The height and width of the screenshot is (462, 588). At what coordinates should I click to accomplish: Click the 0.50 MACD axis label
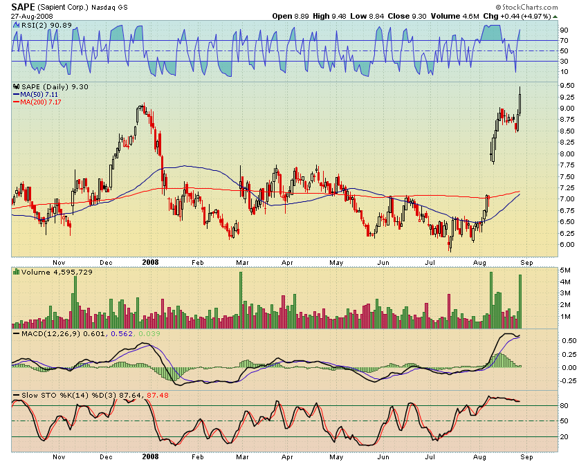click(x=569, y=340)
